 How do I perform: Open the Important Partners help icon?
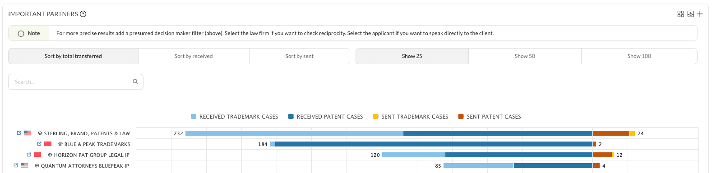point(83,14)
